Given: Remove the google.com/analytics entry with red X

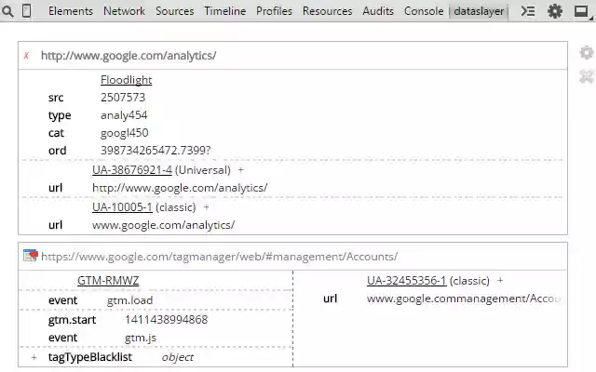Looking at the screenshot, I should click(26, 56).
